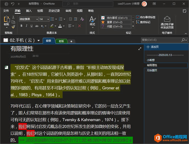Toggle Strikethrough formatting

[x=37, y=26]
